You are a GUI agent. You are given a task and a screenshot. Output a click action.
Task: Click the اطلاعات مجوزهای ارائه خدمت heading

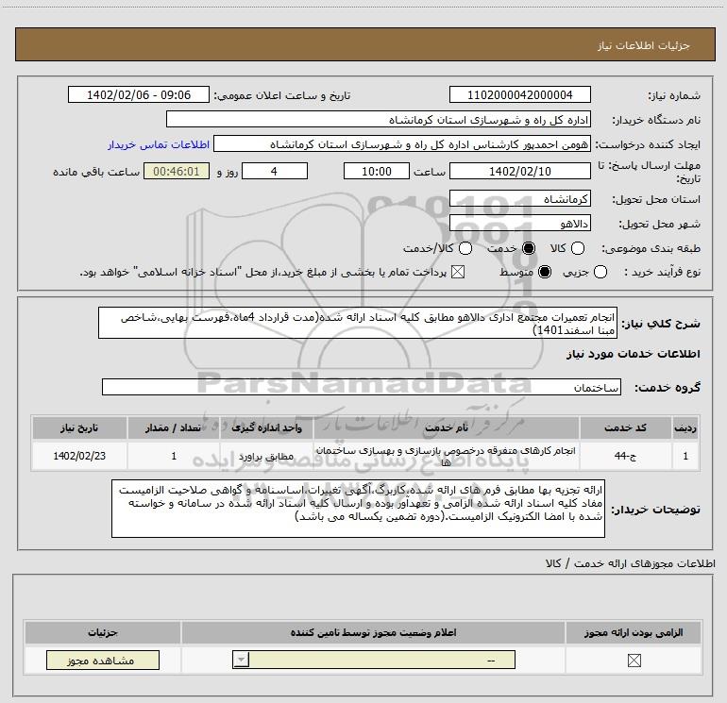tap(631, 563)
